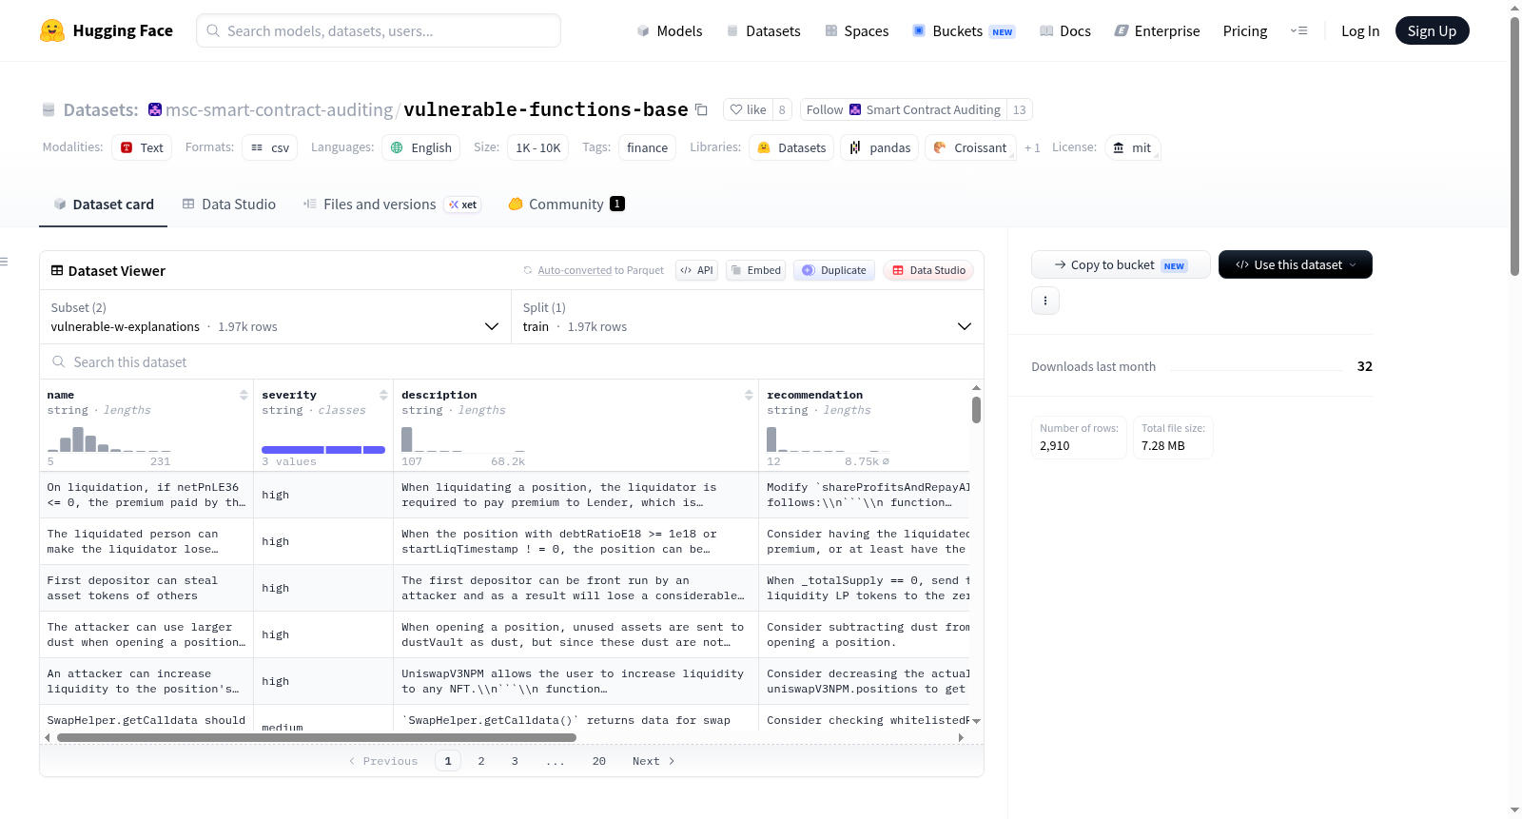This screenshot has width=1522, height=819.
Task: Click the heart like icon
Action: 735,109
